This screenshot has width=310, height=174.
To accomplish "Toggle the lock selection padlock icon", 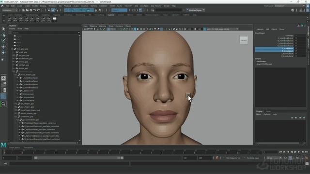I will click(96, 10).
